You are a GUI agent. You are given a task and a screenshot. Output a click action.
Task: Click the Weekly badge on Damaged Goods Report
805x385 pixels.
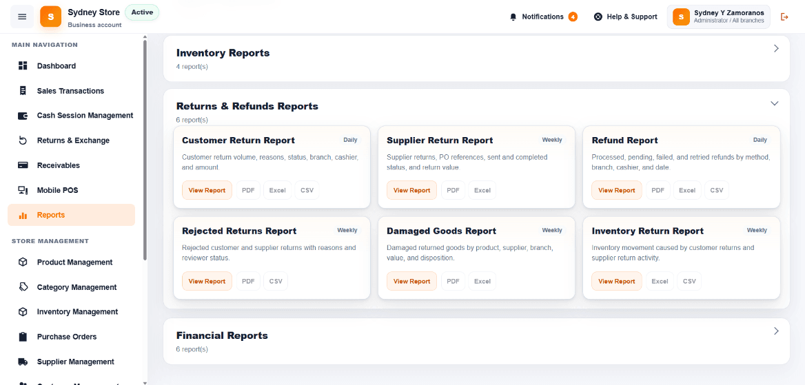point(553,231)
